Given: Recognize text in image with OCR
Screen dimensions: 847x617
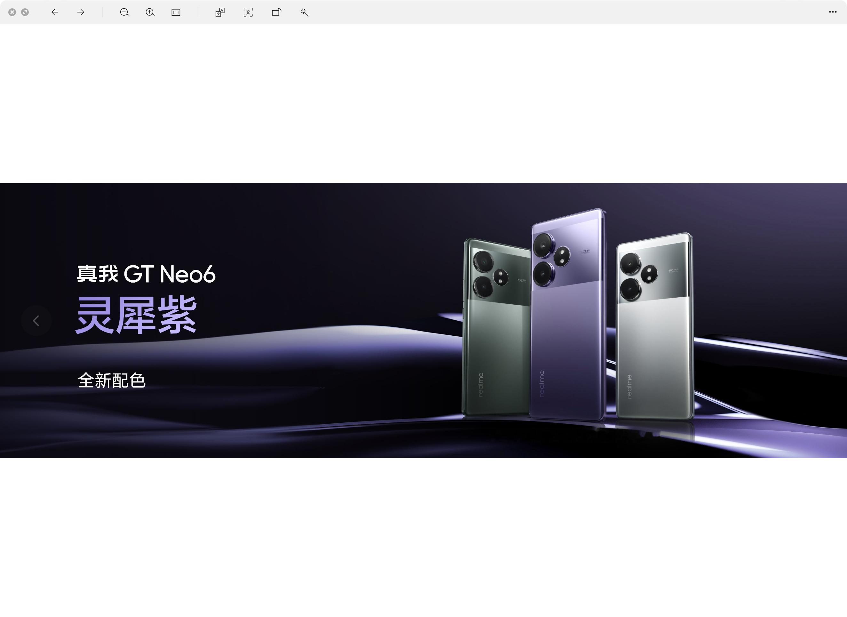Looking at the screenshot, I should click(248, 12).
